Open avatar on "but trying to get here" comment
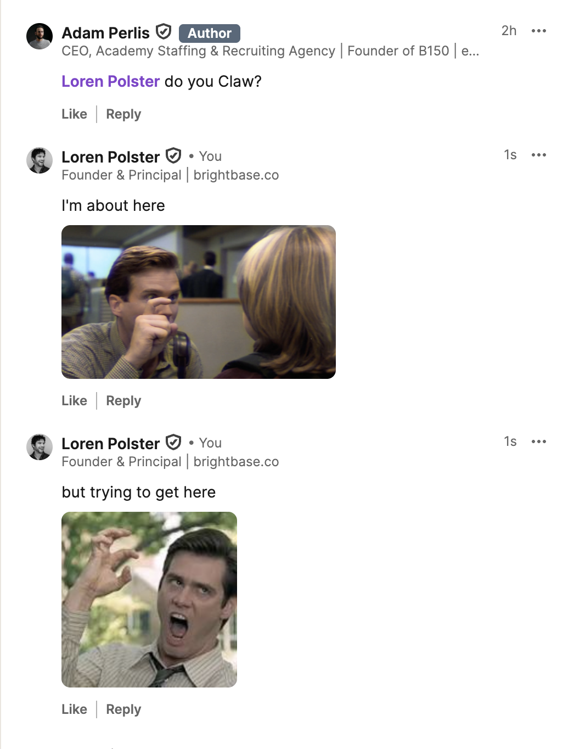Viewport: 574px width, 749px height. (40, 447)
